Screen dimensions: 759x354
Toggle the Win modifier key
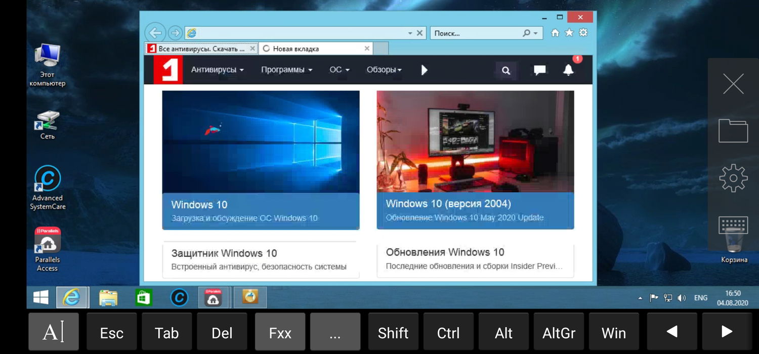(x=614, y=333)
